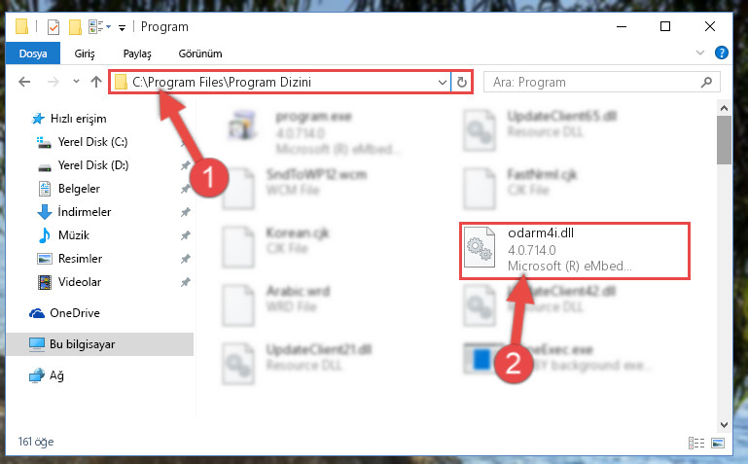Select the odarm4i.dll file
This screenshot has width=748, height=464.
[x=574, y=250]
